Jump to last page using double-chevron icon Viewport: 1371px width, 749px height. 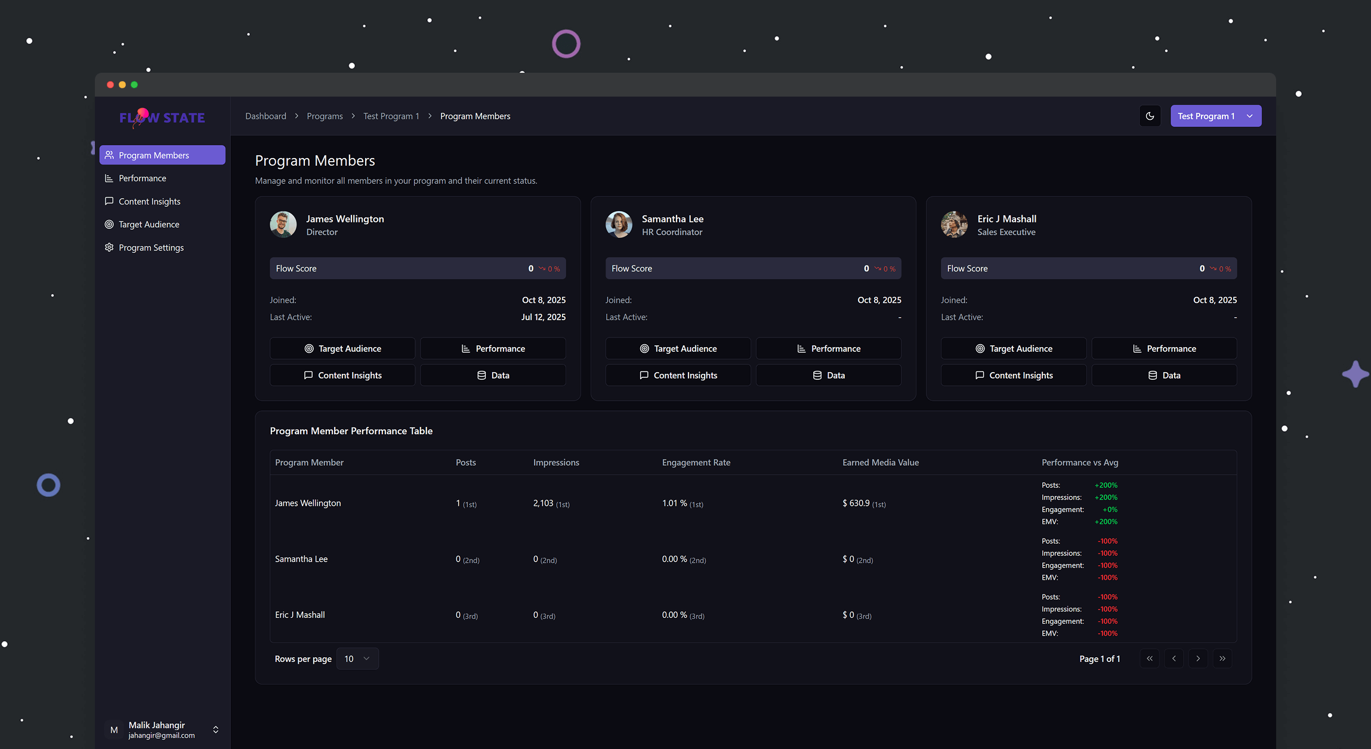pos(1222,658)
